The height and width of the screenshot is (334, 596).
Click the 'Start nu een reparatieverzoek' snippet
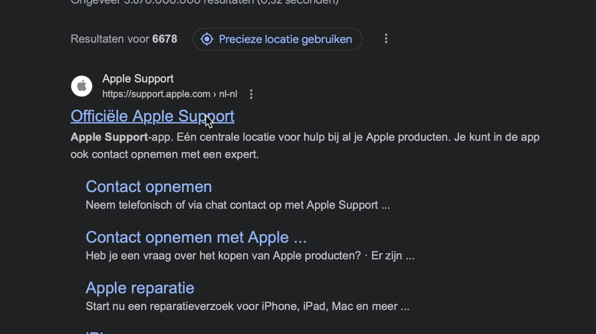click(247, 306)
